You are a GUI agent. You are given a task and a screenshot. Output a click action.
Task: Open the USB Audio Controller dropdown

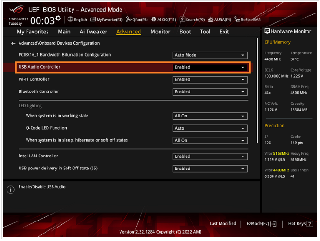pos(210,67)
